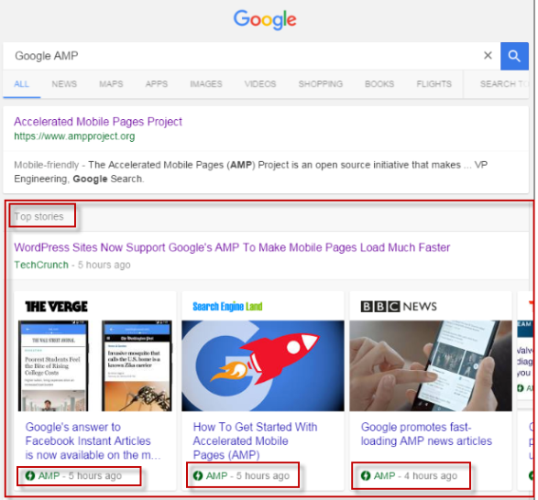Click the Top stories heading

[x=38, y=216]
